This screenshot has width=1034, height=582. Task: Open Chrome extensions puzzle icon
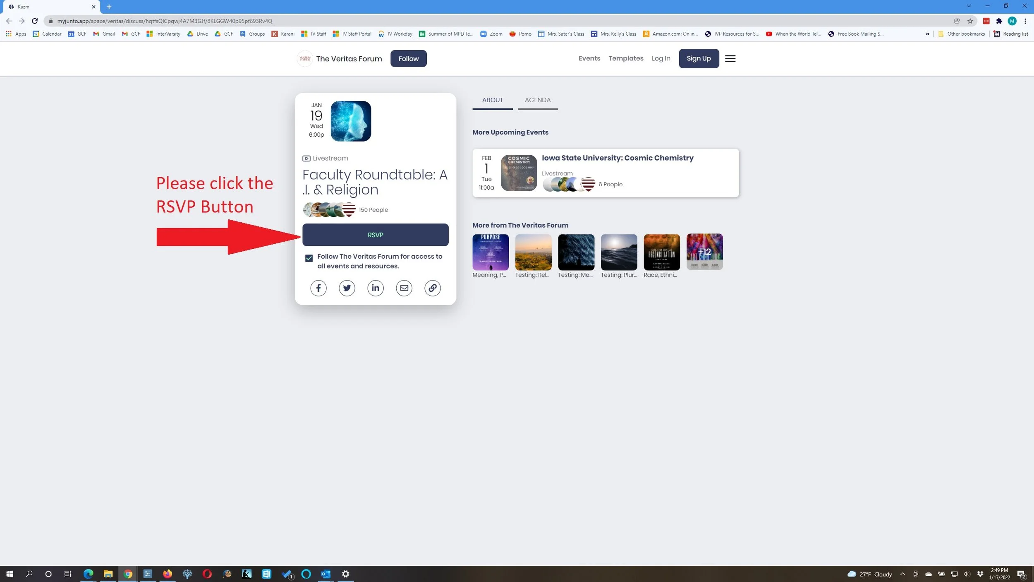[x=999, y=21]
